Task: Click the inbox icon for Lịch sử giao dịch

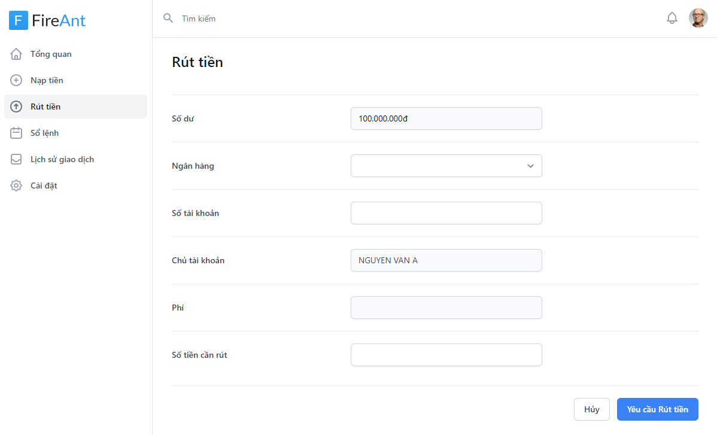Action: click(17, 159)
